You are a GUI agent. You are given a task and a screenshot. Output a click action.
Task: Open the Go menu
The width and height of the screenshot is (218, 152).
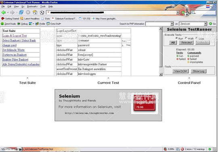pos(23,6)
